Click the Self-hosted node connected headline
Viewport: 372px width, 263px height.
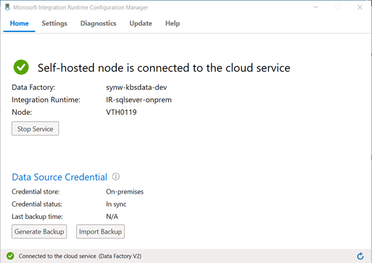point(164,68)
